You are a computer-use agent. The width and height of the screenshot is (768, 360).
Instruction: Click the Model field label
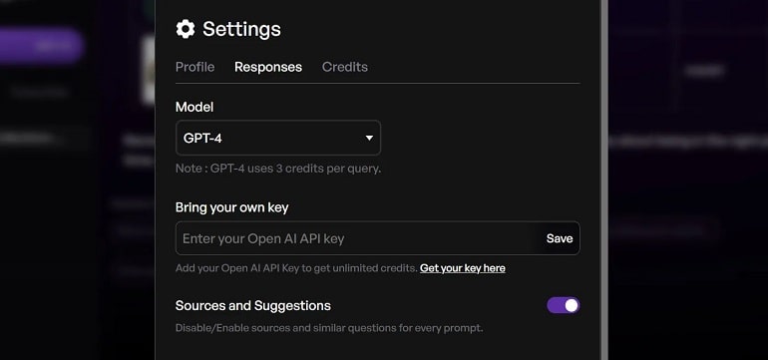194,107
